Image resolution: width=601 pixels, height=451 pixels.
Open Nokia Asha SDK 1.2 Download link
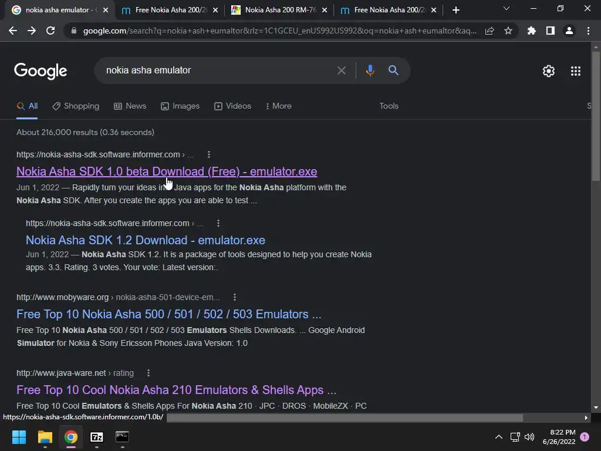pos(146,240)
